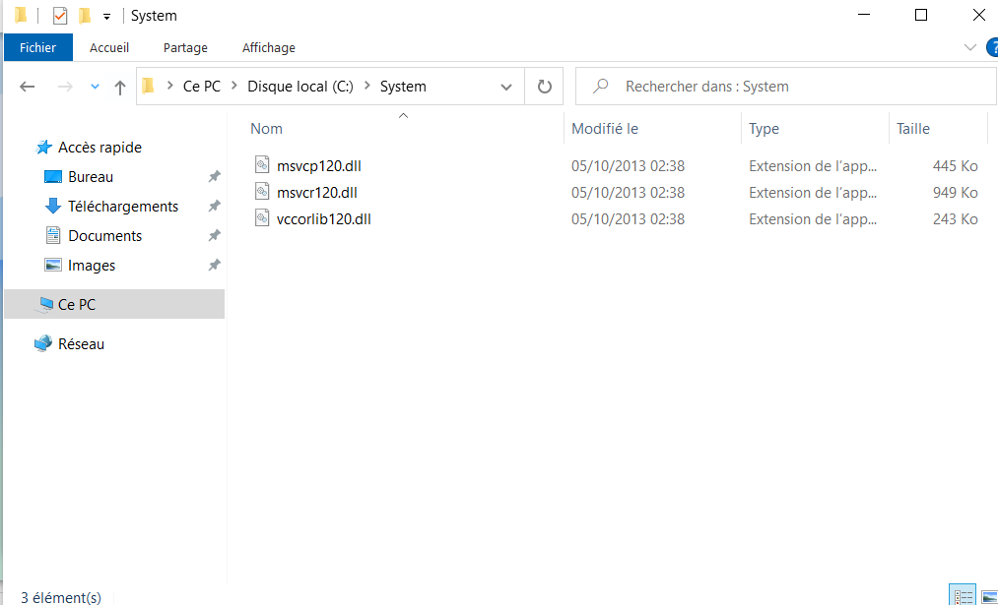Select Réseau in the navigation pane
Viewport: 998px width, 605px height.
pyautogui.click(x=81, y=344)
